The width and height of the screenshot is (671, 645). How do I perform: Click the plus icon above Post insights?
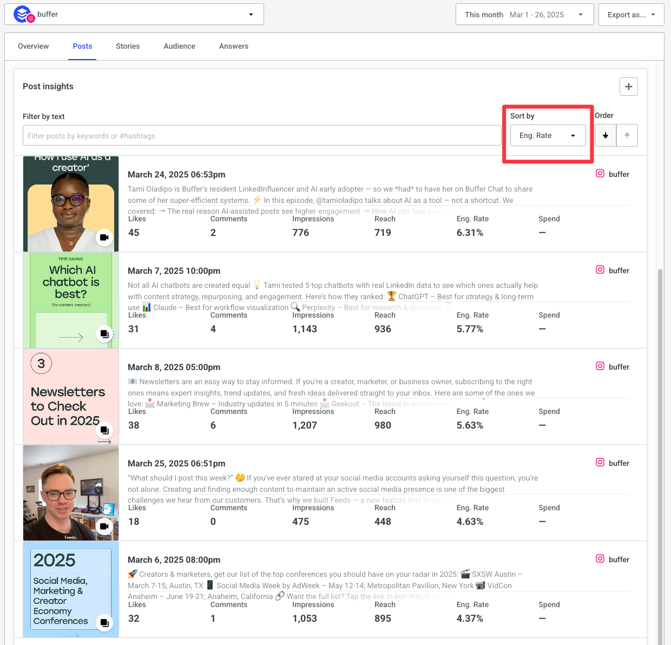[628, 86]
